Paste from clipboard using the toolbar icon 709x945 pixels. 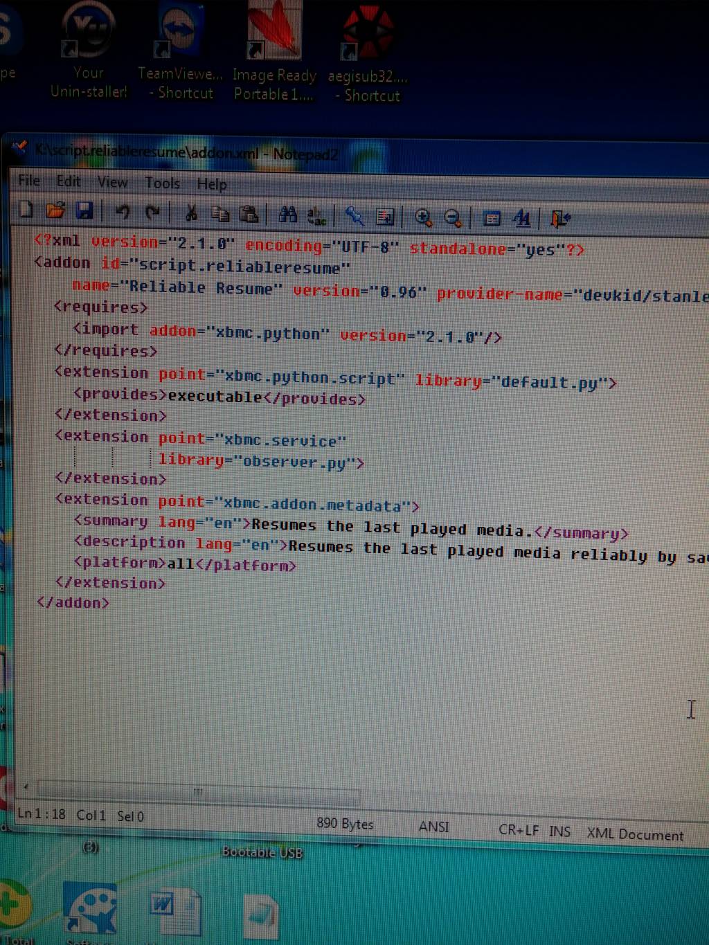(x=249, y=215)
